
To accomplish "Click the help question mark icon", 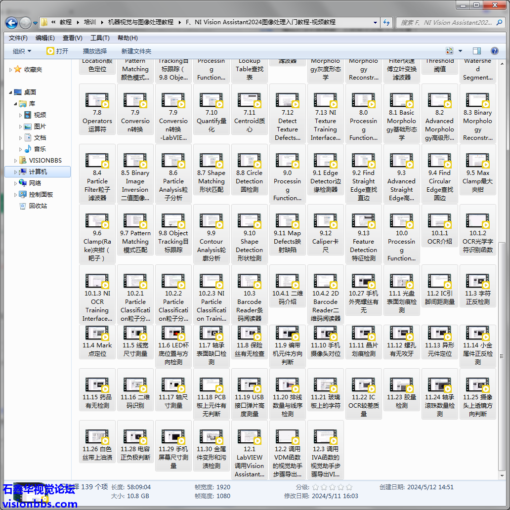I will point(494,51).
